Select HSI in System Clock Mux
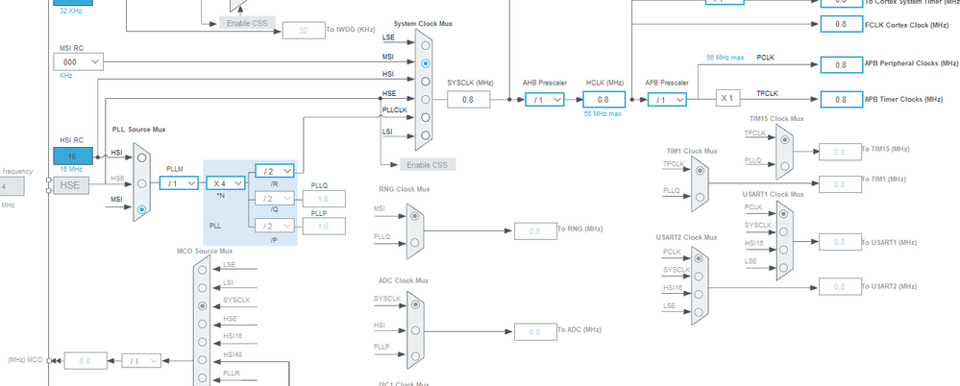The width and height of the screenshot is (960, 386). (426, 81)
